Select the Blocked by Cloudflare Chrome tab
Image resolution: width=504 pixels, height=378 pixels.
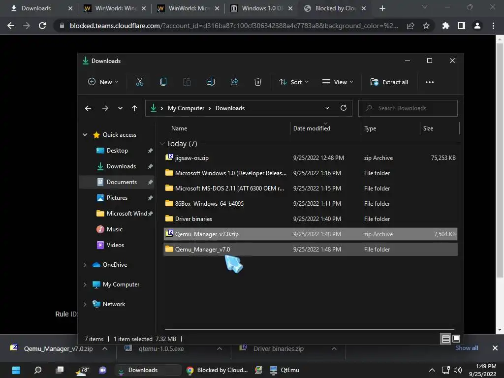[x=336, y=8]
